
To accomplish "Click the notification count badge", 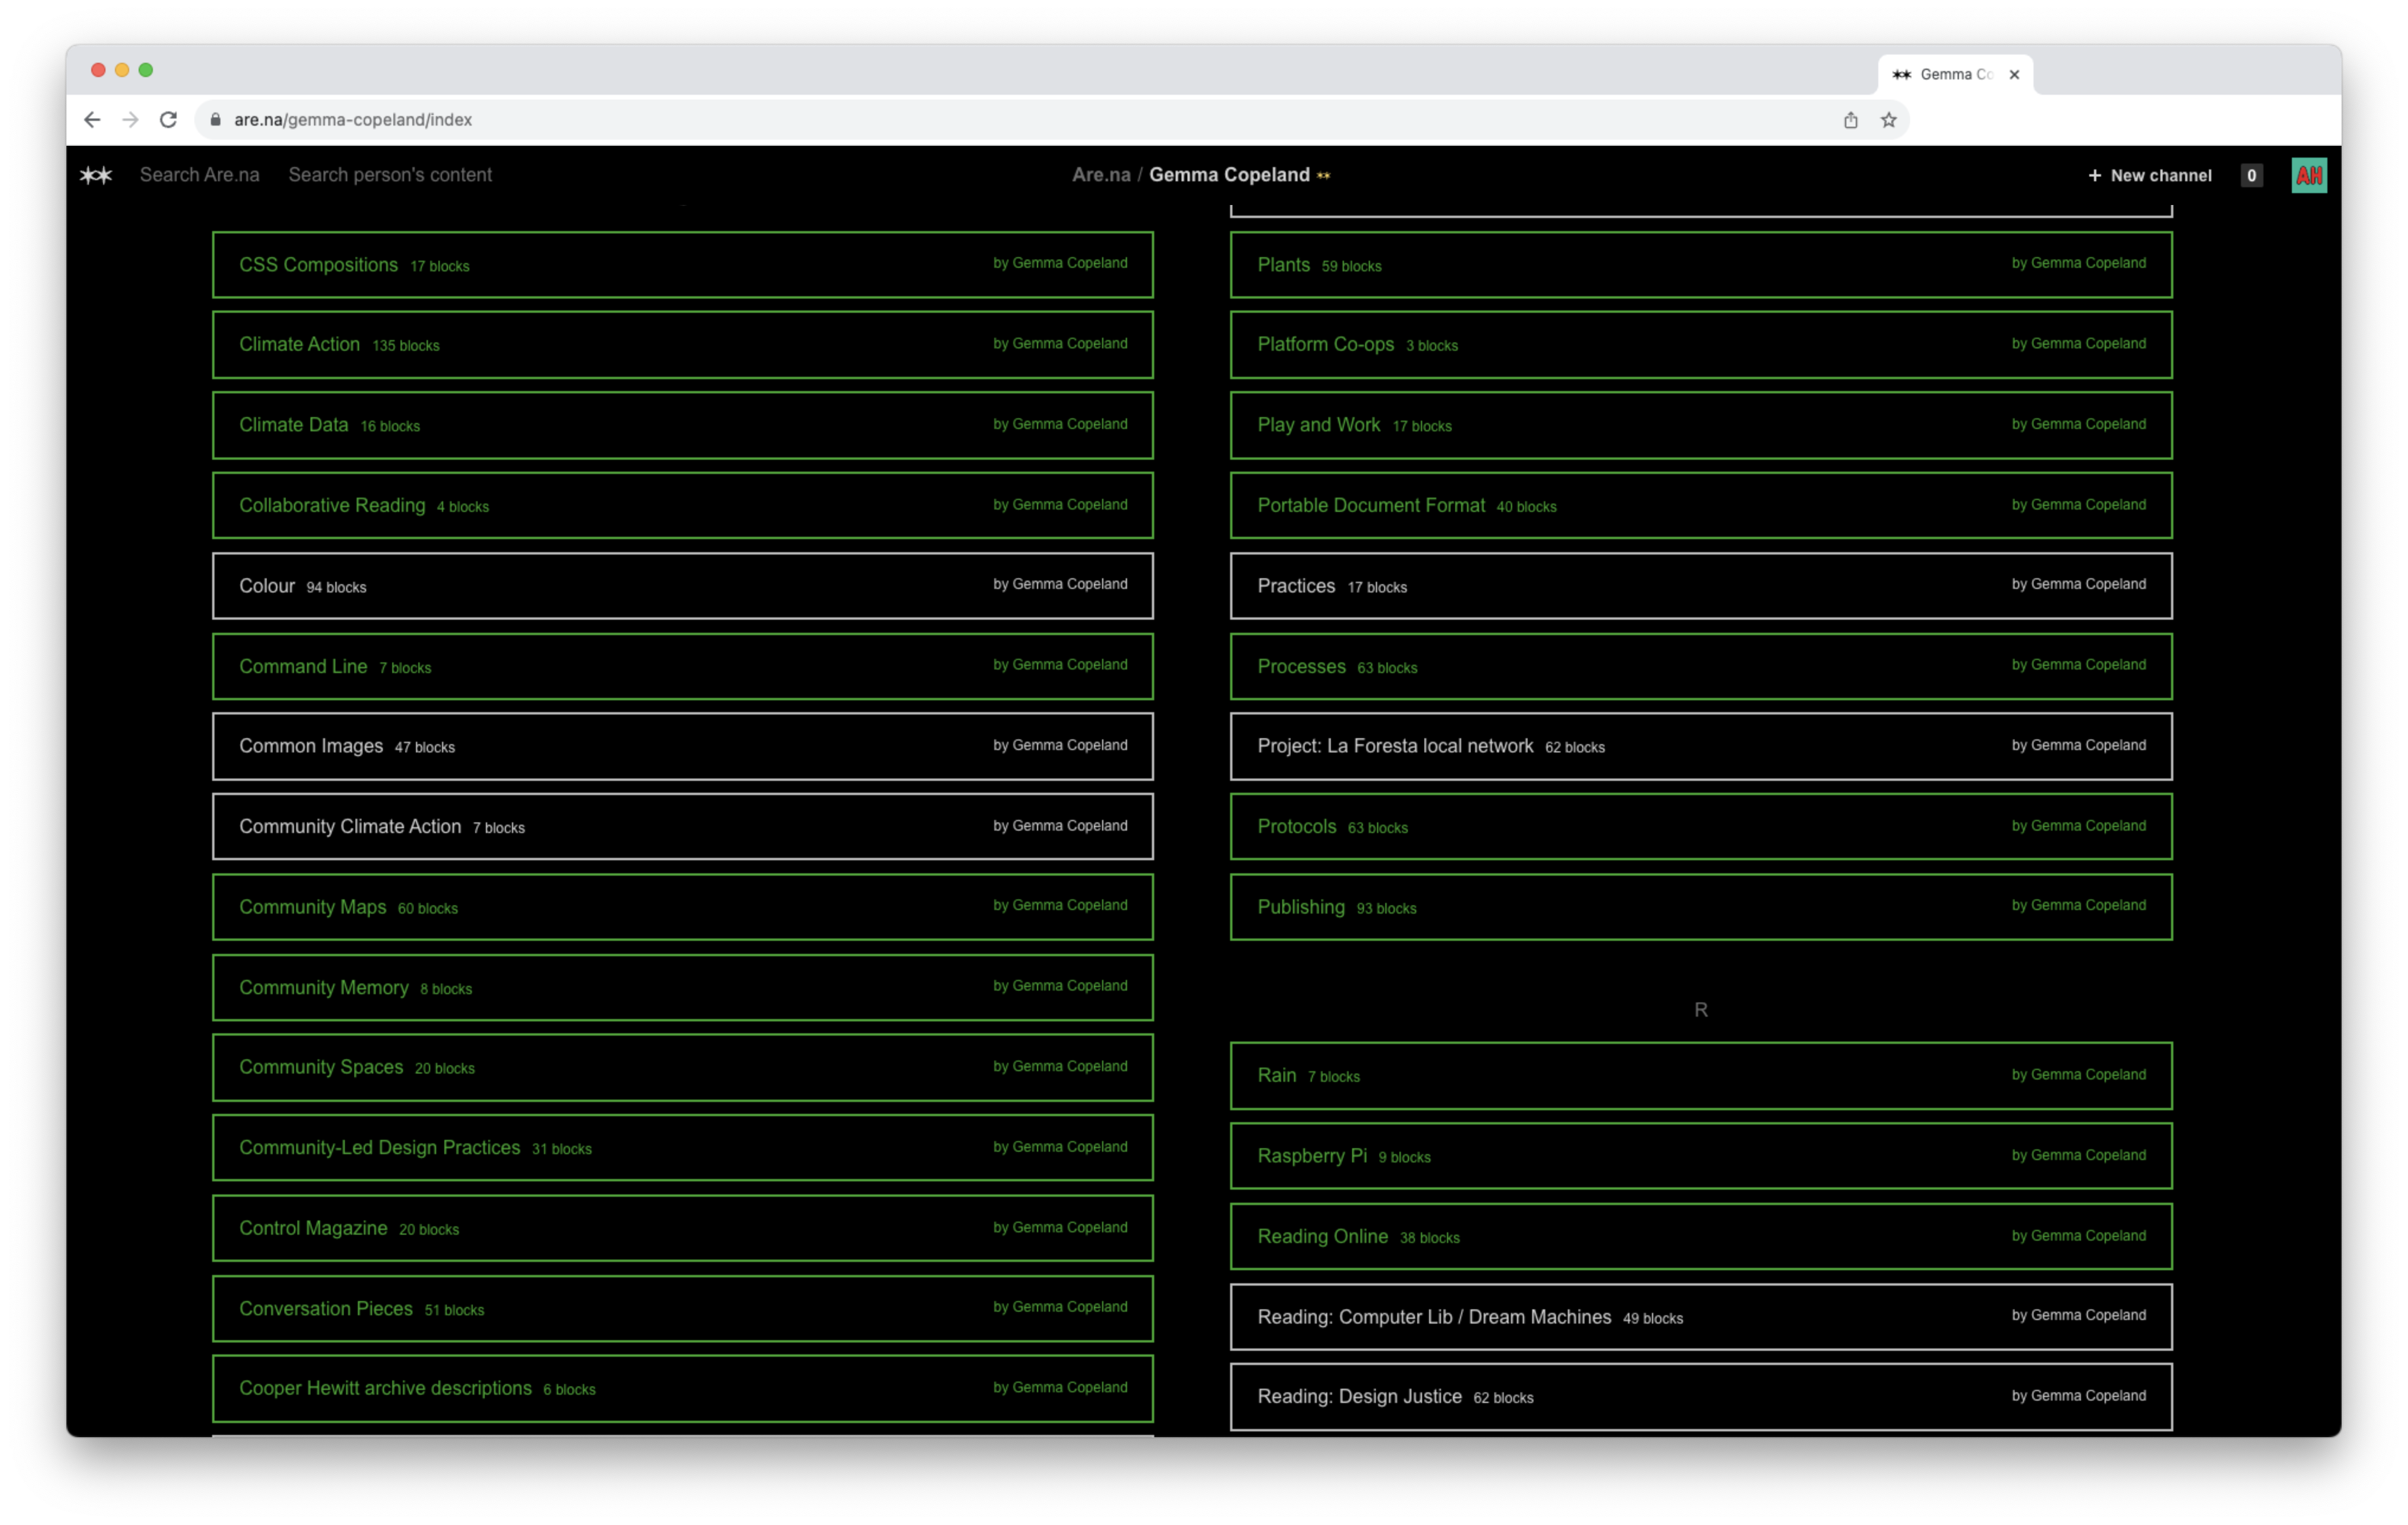I will [2251, 175].
